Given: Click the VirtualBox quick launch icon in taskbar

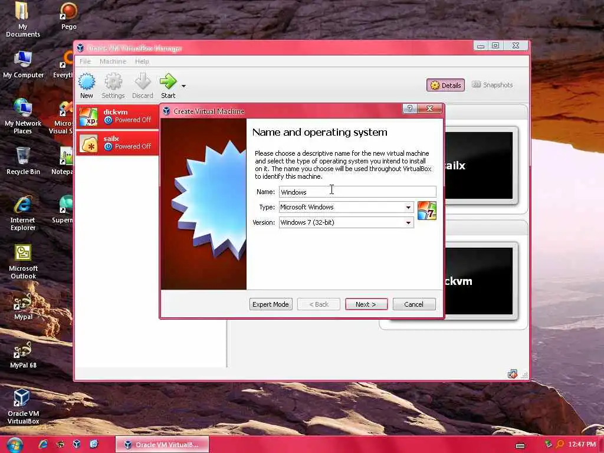Looking at the screenshot, I should click(77, 444).
